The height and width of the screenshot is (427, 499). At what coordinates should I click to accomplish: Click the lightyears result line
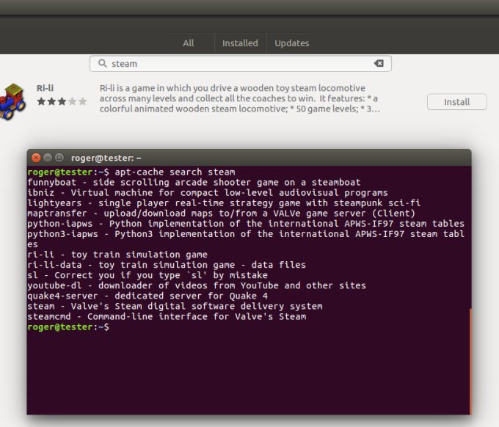pyautogui.click(x=224, y=203)
